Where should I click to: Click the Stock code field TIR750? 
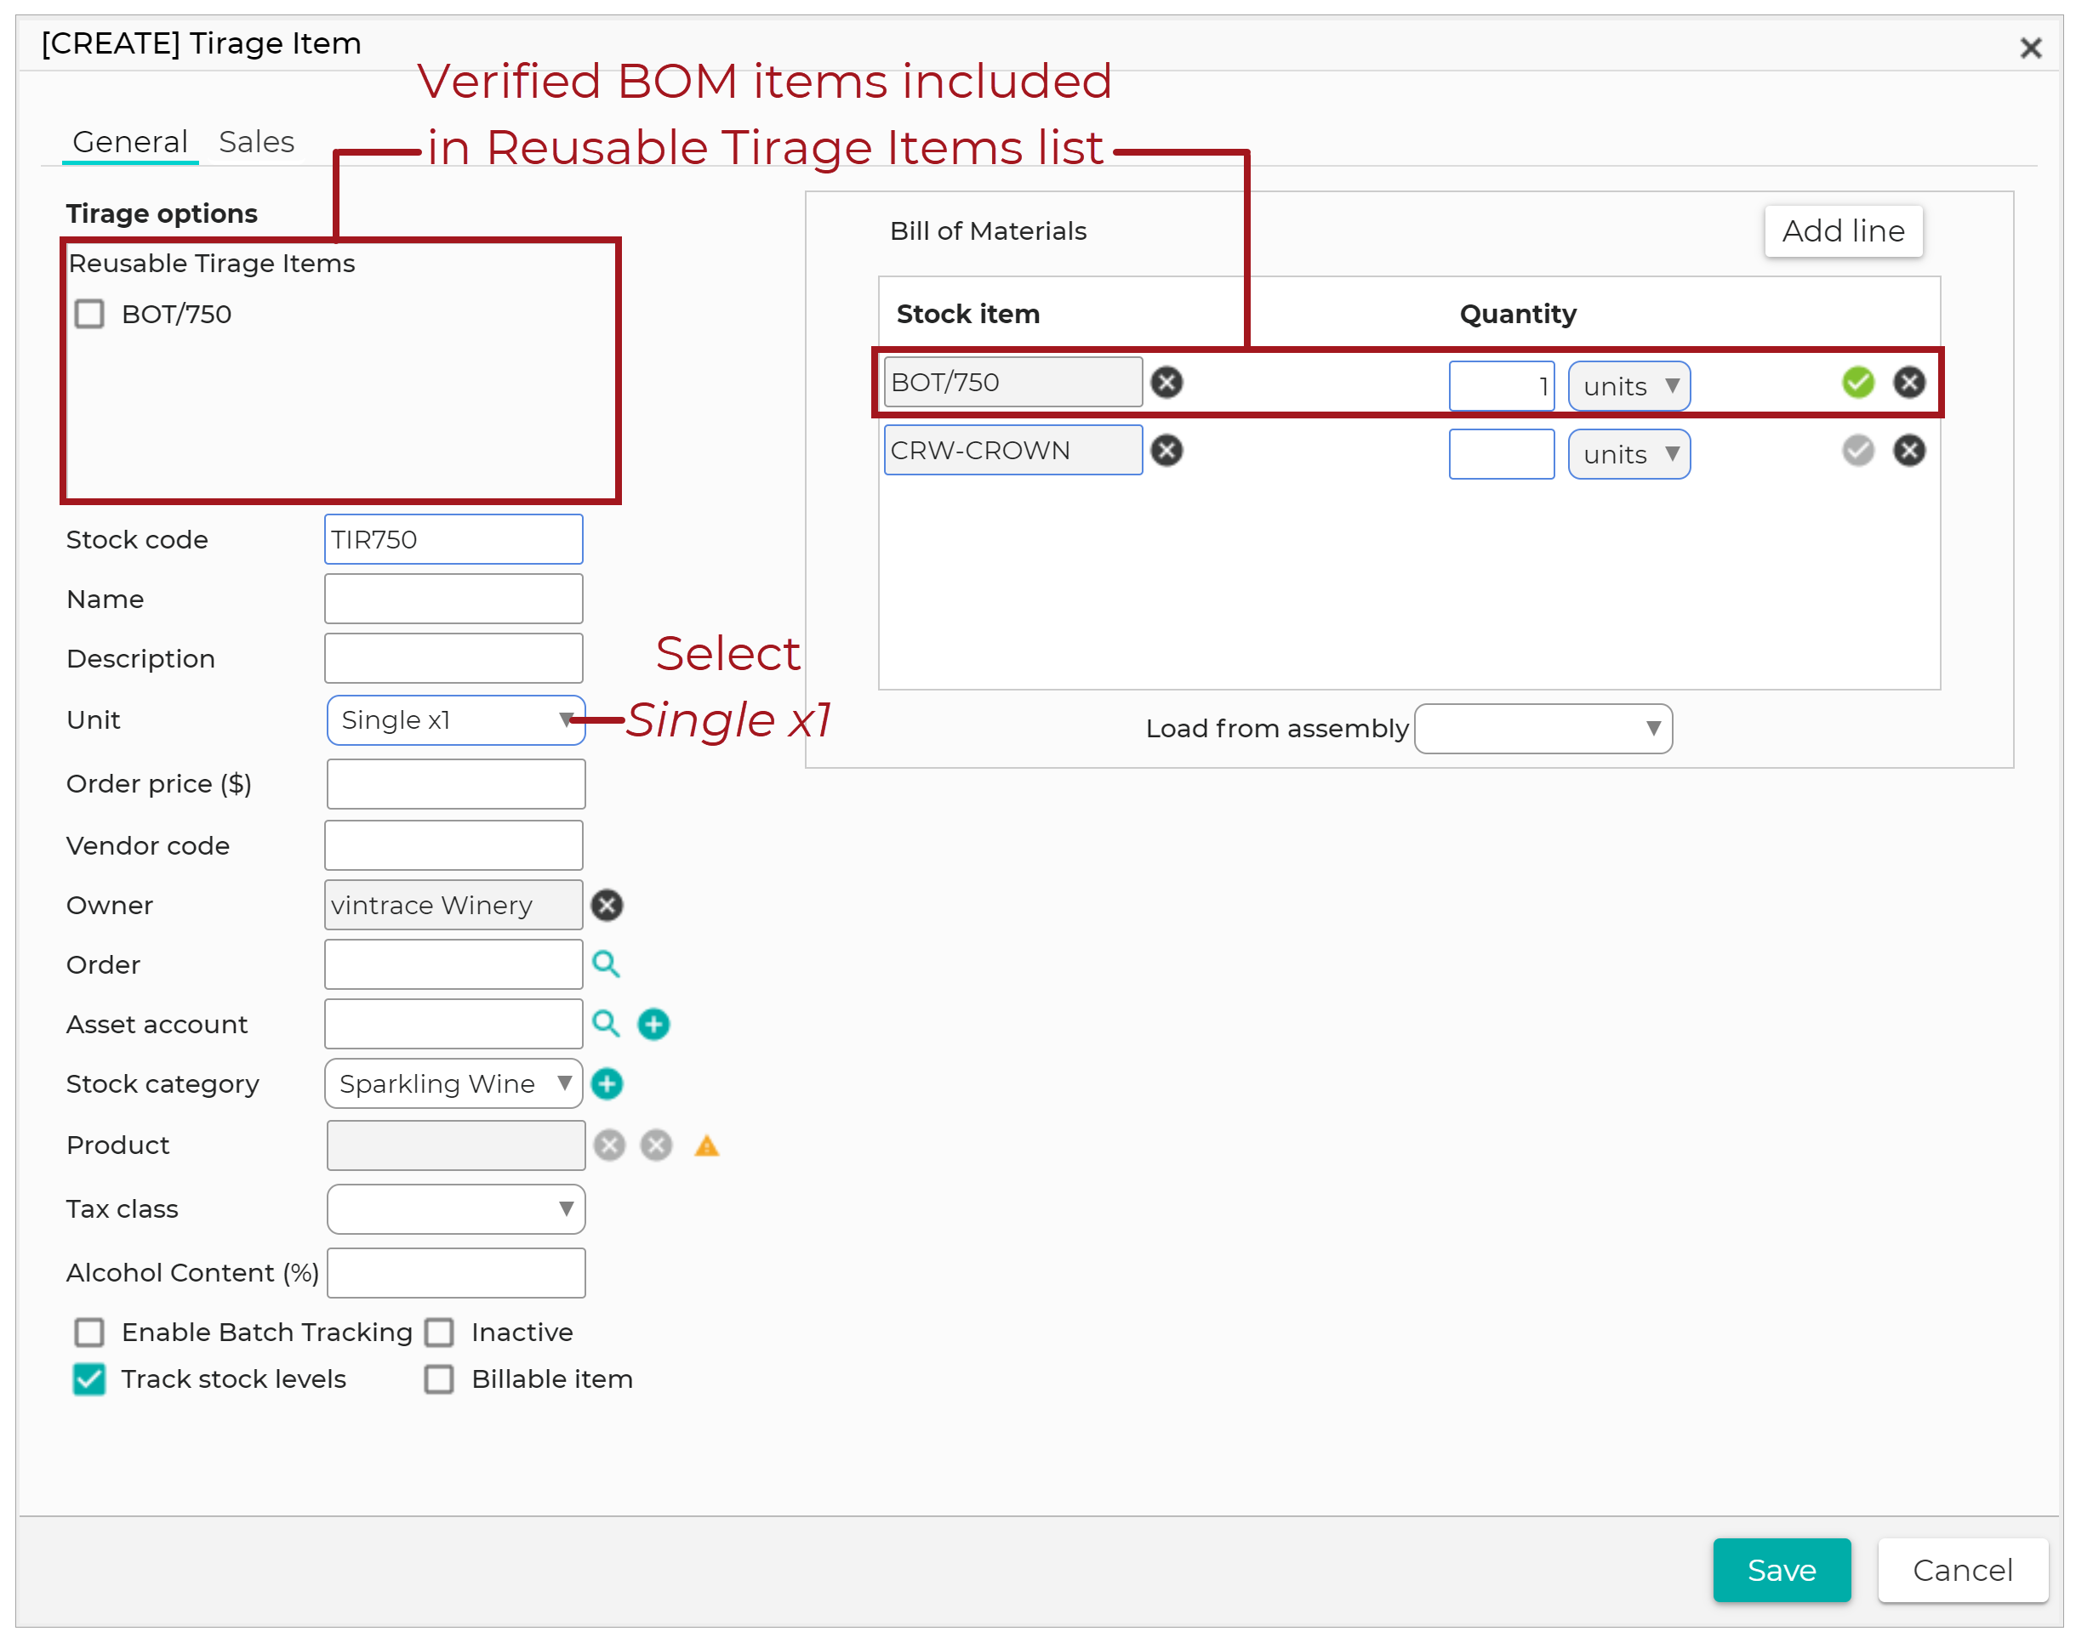pyautogui.click(x=453, y=538)
